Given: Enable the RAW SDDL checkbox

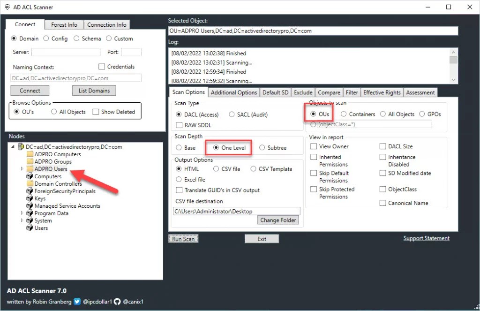Looking at the screenshot, I should click(179, 125).
